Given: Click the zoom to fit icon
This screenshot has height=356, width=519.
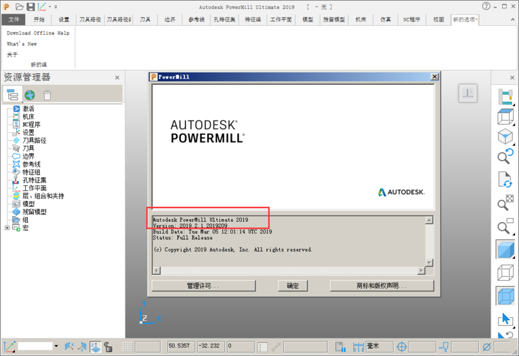Looking at the screenshot, I should coord(505,202).
